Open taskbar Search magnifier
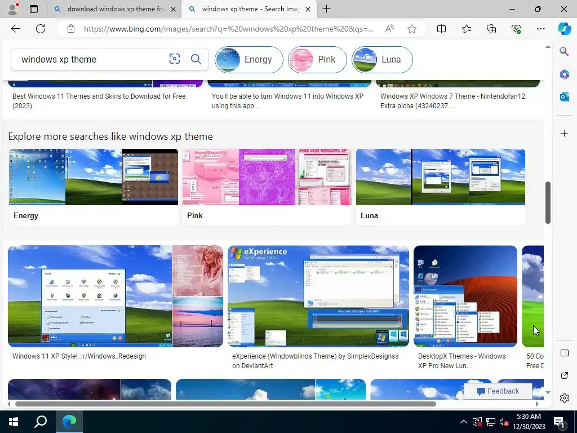 coord(41,422)
